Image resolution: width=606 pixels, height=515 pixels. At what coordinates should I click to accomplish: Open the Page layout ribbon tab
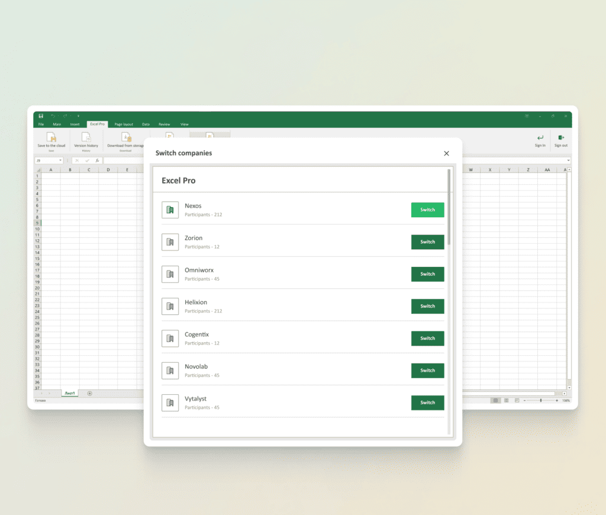(124, 124)
